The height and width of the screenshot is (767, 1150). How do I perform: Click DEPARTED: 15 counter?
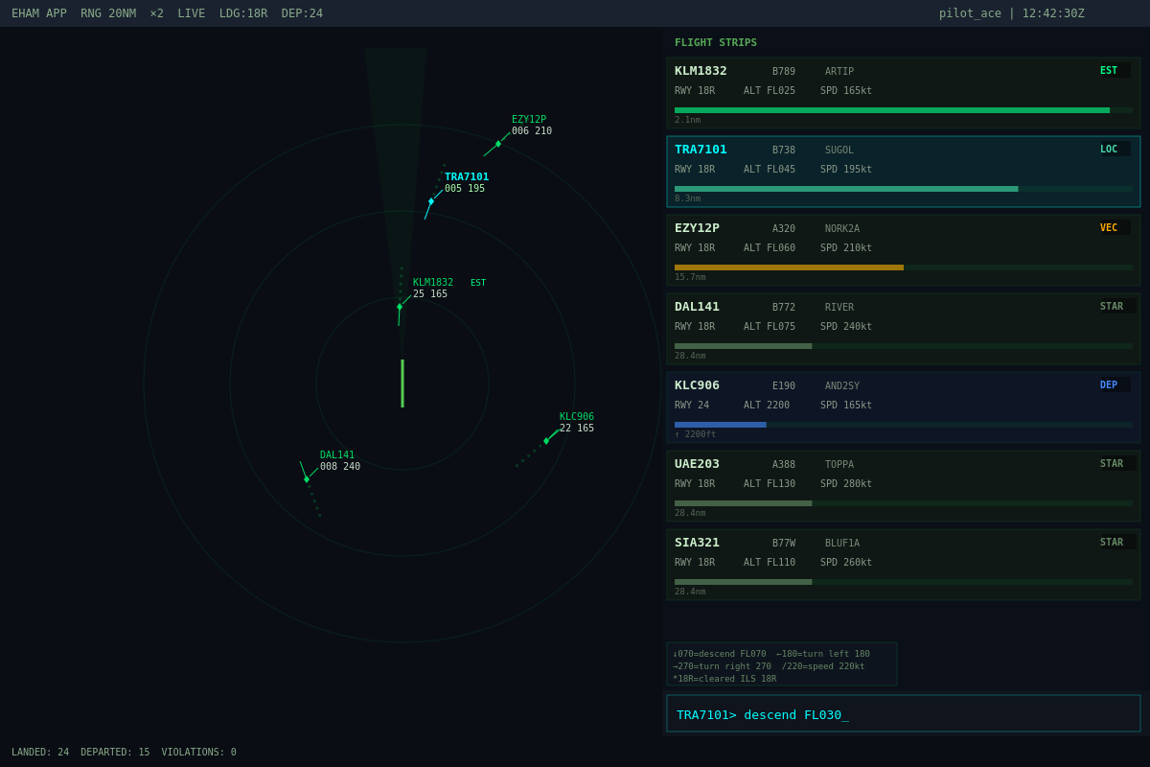[x=115, y=752]
